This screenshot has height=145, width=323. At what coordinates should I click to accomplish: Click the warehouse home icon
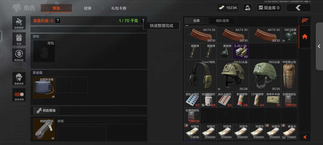pyautogui.click(x=304, y=37)
